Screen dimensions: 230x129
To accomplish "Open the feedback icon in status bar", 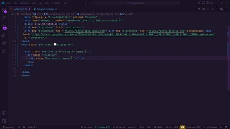I will [221, 127].
